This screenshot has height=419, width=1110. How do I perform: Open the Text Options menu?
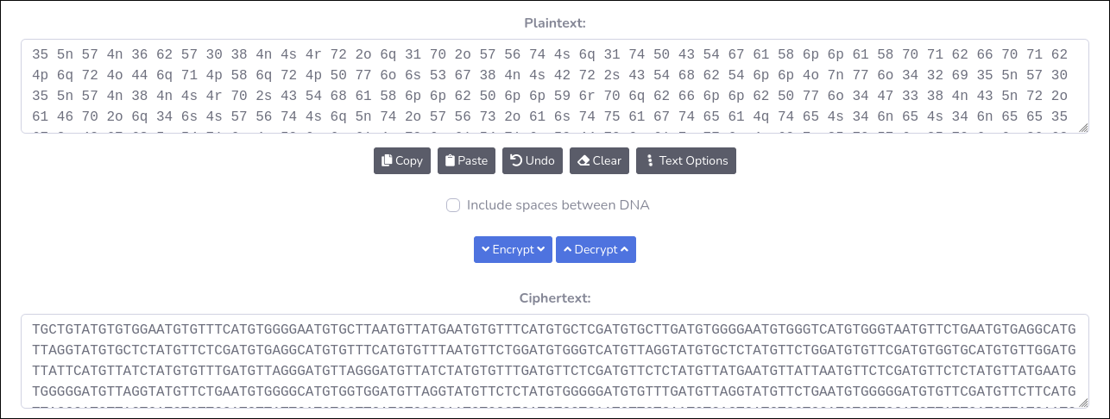686,160
